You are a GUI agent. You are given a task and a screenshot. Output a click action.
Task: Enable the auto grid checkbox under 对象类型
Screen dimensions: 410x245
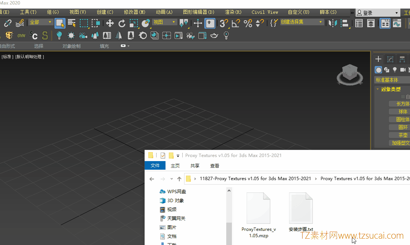click(403, 97)
